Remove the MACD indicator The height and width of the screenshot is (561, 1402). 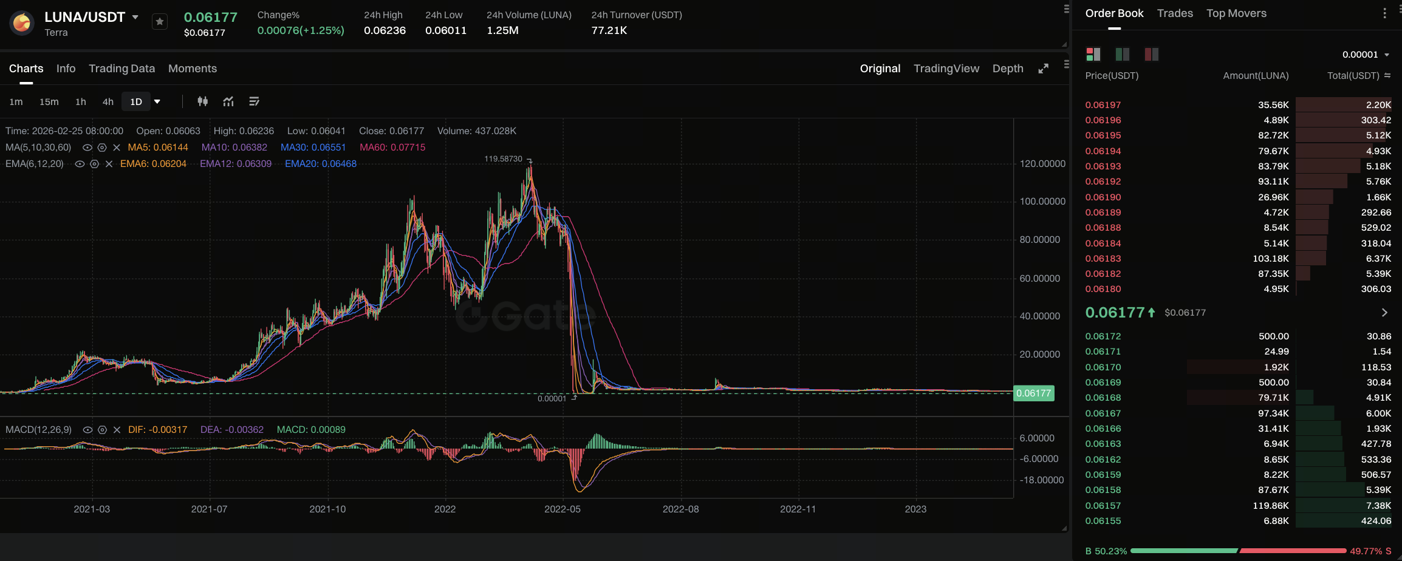tap(117, 430)
